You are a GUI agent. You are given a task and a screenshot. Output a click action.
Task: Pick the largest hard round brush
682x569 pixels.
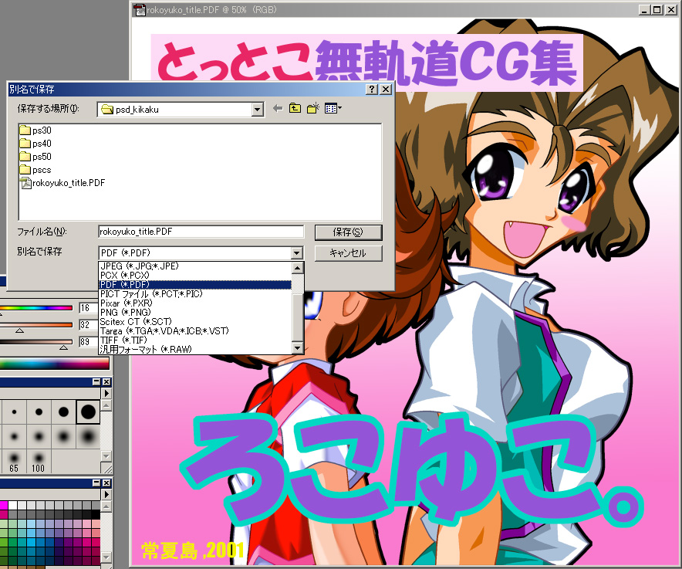[x=88, y=412]
